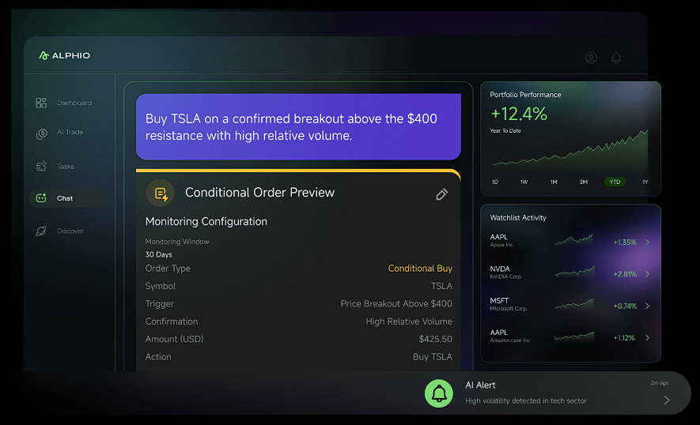Image resolution: width=700 pixels, height=425 pixels.
Task: Expand the AAPL Apple Inc. watchlist row chevron
Action: pyautogui.click(x=647, y=243)
